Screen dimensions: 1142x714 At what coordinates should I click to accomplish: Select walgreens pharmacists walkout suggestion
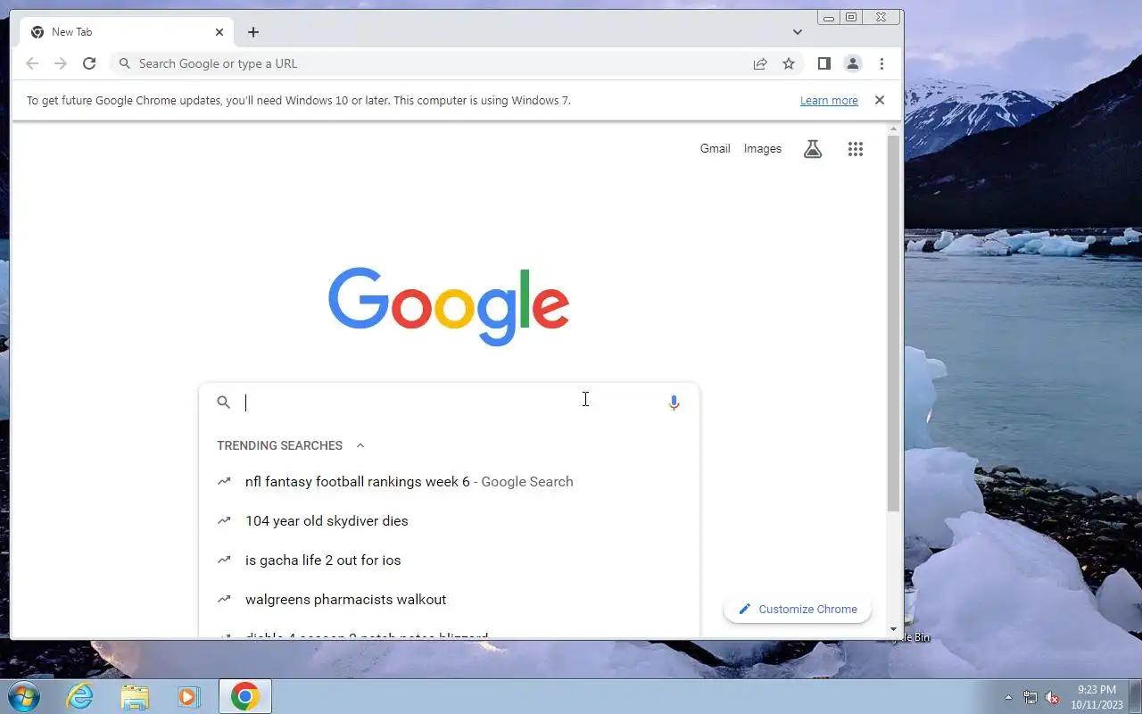(450, 600)
